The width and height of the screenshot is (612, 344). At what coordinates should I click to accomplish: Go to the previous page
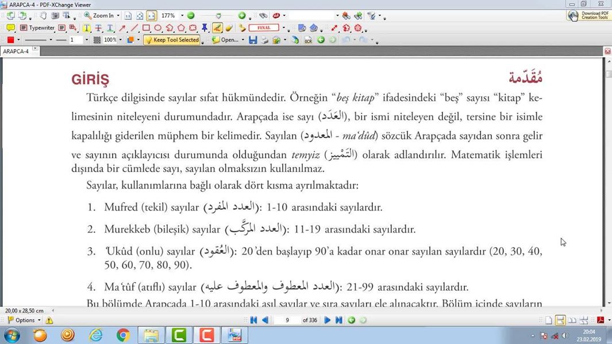coord(265,320)
